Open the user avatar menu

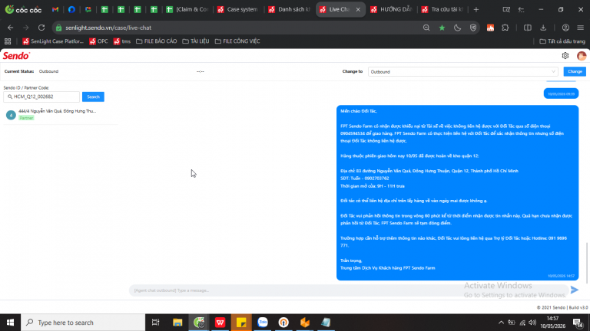pyautogui.click(x=582, y=56)
